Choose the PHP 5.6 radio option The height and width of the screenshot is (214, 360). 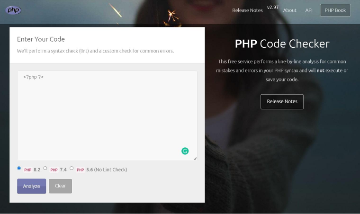[x=72, y=168]
